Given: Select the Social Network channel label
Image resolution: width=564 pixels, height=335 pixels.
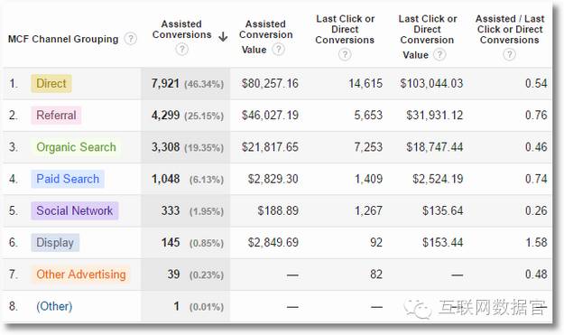Looking at the screenshot, I should (75, 210).
